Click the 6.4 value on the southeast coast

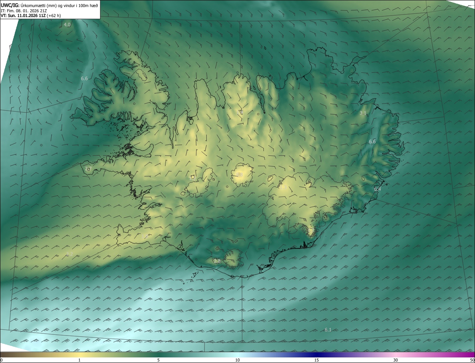pos(377,189)
